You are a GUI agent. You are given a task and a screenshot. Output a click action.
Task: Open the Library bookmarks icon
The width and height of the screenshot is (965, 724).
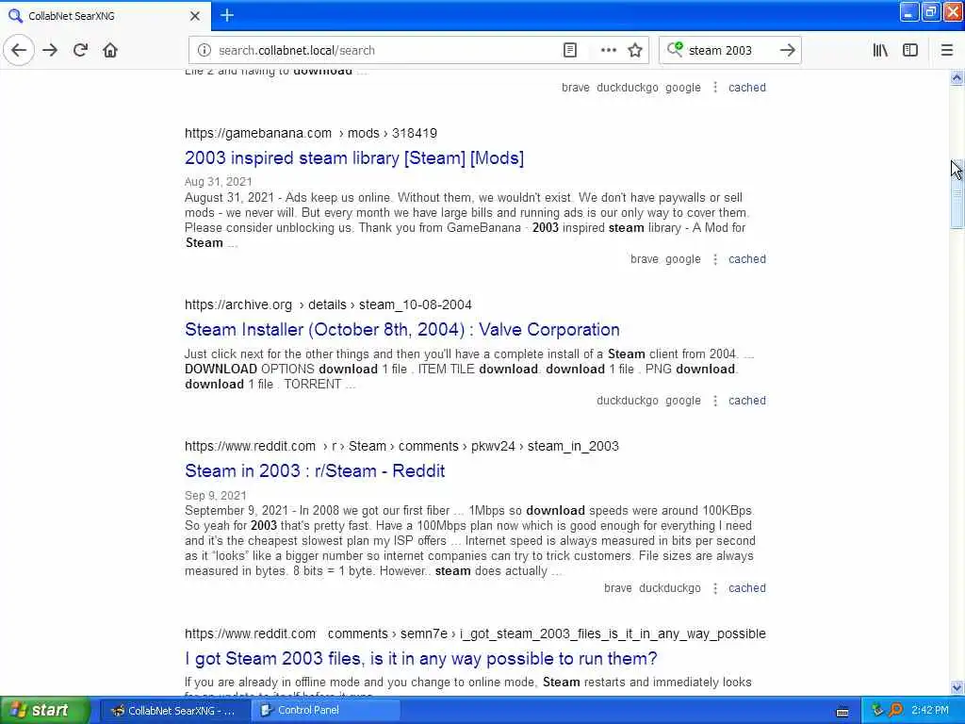[x=880, y=51]
